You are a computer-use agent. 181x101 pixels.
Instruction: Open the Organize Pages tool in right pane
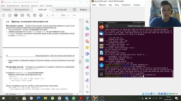[x=87, y=35]
